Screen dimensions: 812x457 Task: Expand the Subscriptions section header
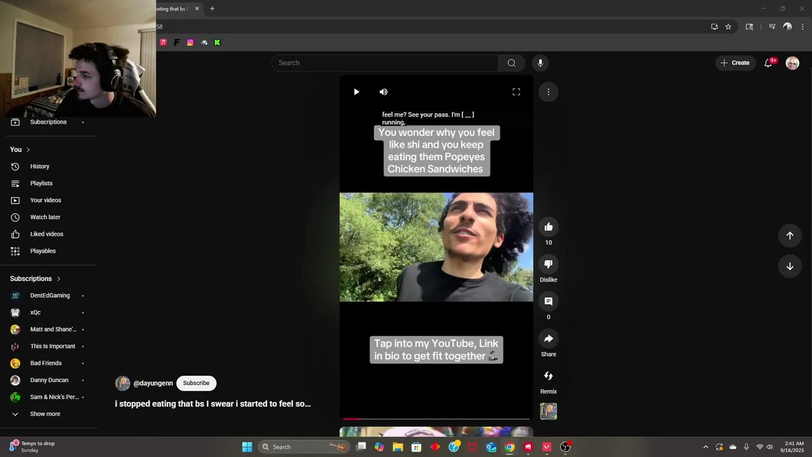(x=36, y=279)
